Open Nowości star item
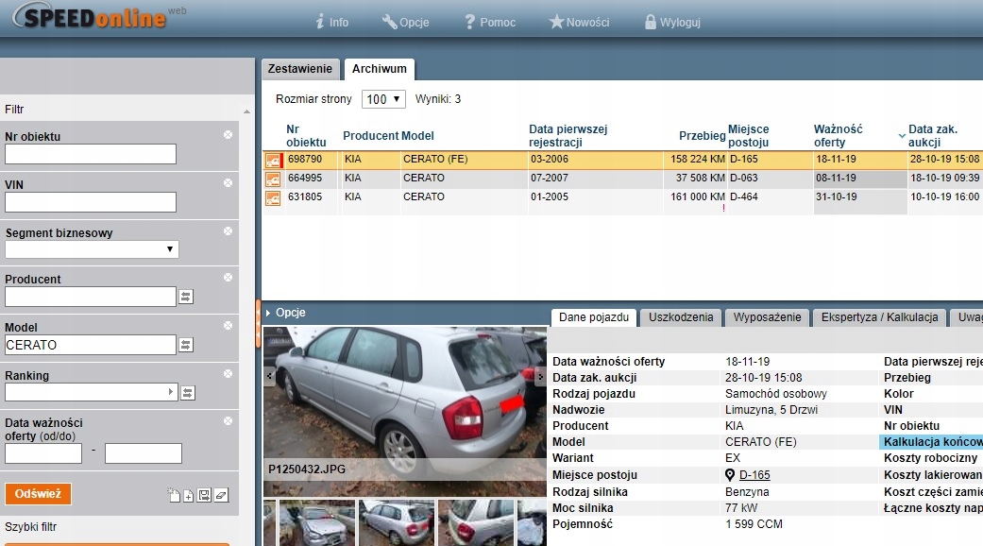983x546 pixels. pos(579,22)
